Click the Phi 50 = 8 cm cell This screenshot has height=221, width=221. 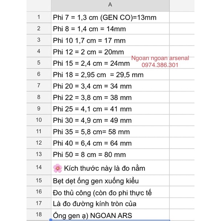pos(89,154)
